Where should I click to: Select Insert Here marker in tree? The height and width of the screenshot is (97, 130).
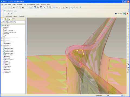7,71
